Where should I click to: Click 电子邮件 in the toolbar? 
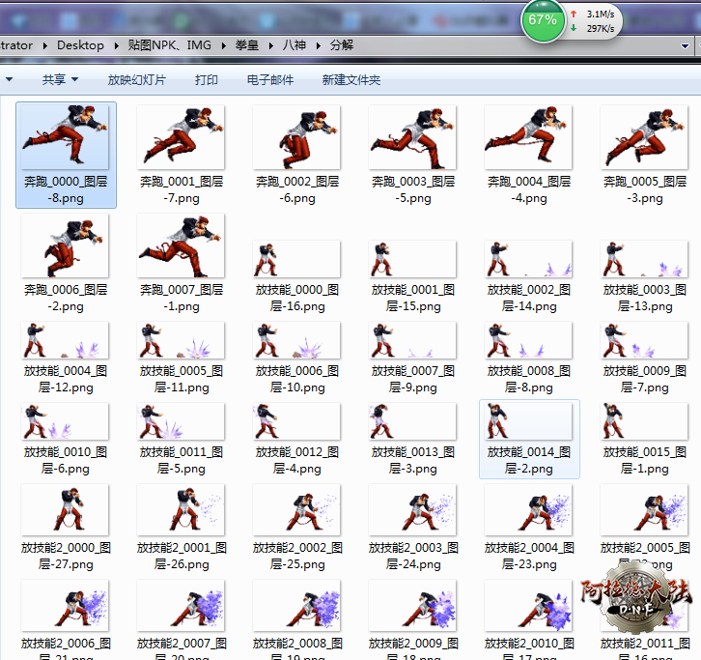point(270,80)
